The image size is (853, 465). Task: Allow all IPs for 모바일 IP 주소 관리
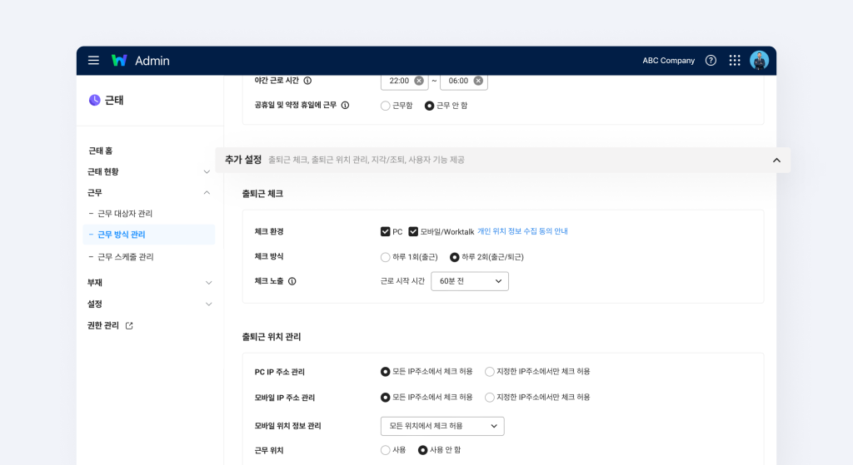pos(385,397)
